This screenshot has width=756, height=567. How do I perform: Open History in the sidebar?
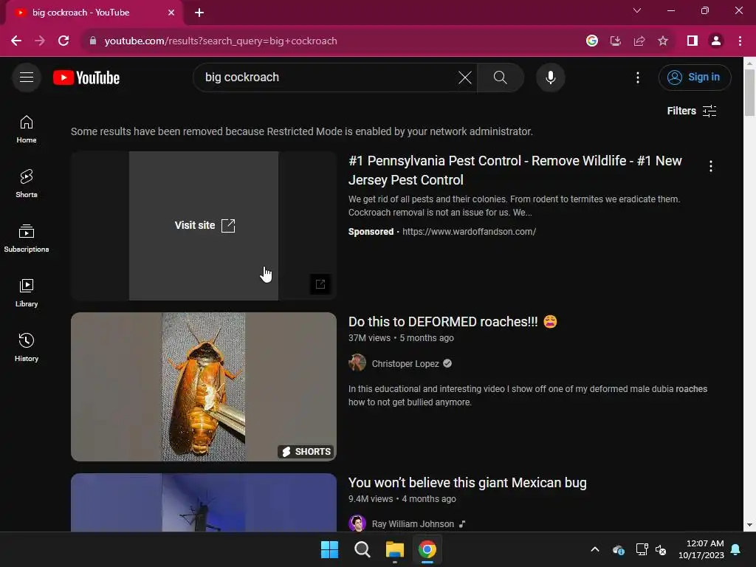(27, 347)
